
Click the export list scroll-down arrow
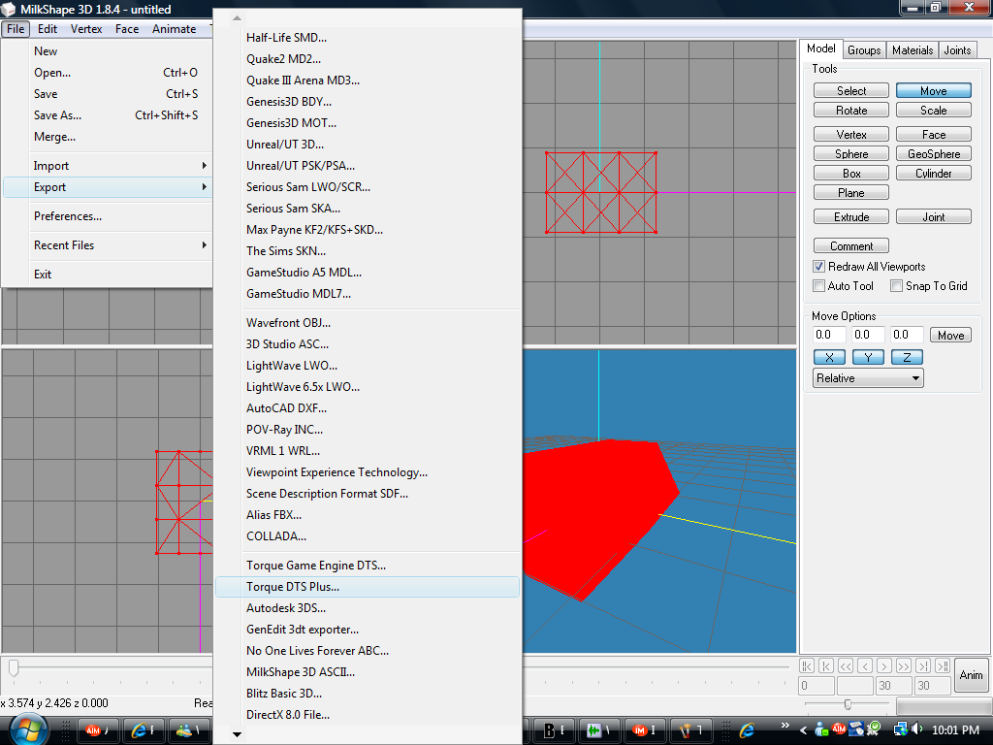point(237,735)
